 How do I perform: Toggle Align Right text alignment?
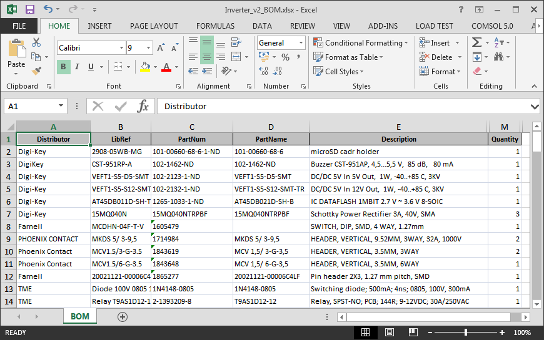point(221,57)
